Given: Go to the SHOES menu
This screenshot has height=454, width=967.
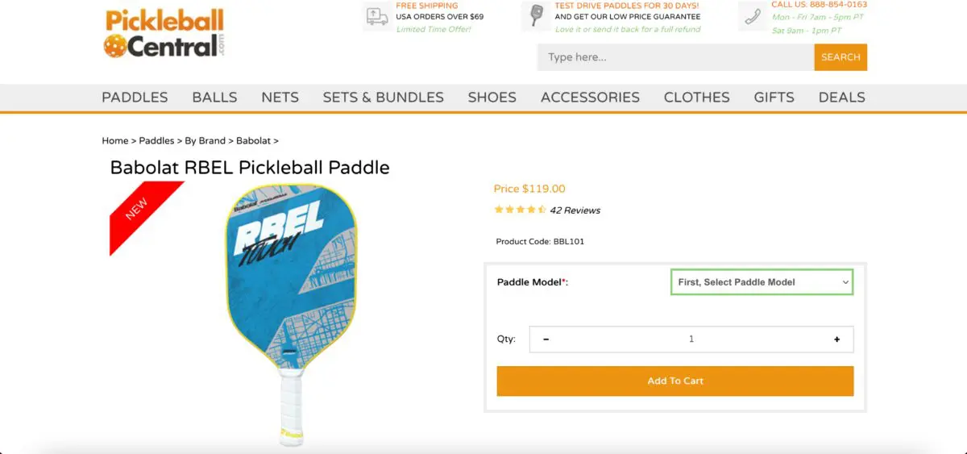Looking at the screenshot, I should click(492, 98).
